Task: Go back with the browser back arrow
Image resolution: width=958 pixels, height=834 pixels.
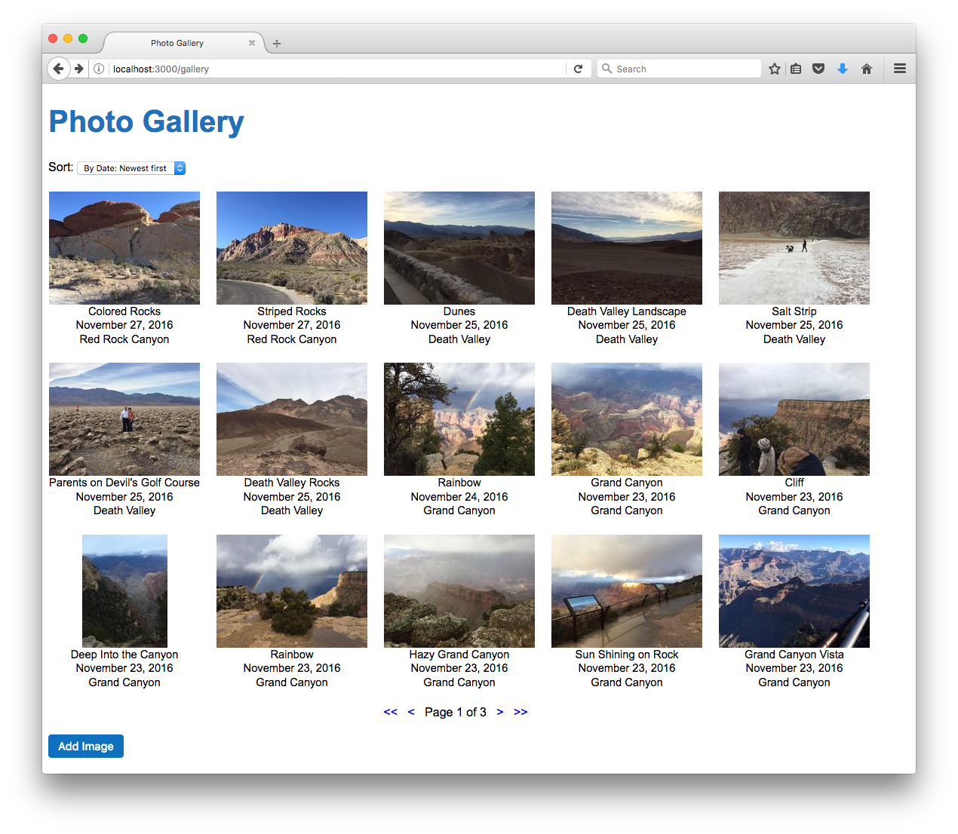Action: pos(58,69)
